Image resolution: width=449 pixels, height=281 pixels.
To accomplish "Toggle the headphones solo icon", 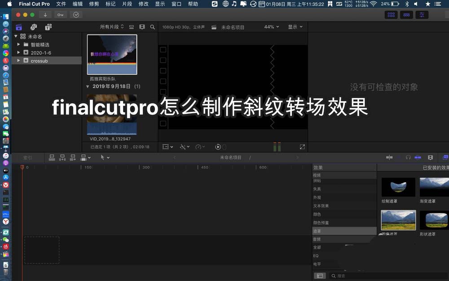I will [408, 157].
